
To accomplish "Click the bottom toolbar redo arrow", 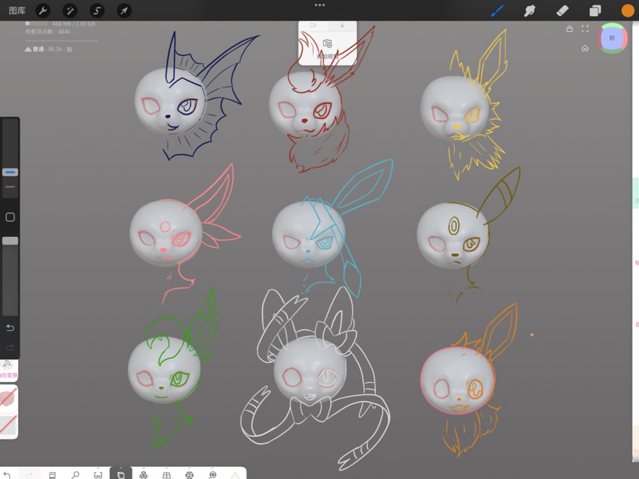I will tap(29, 475).
